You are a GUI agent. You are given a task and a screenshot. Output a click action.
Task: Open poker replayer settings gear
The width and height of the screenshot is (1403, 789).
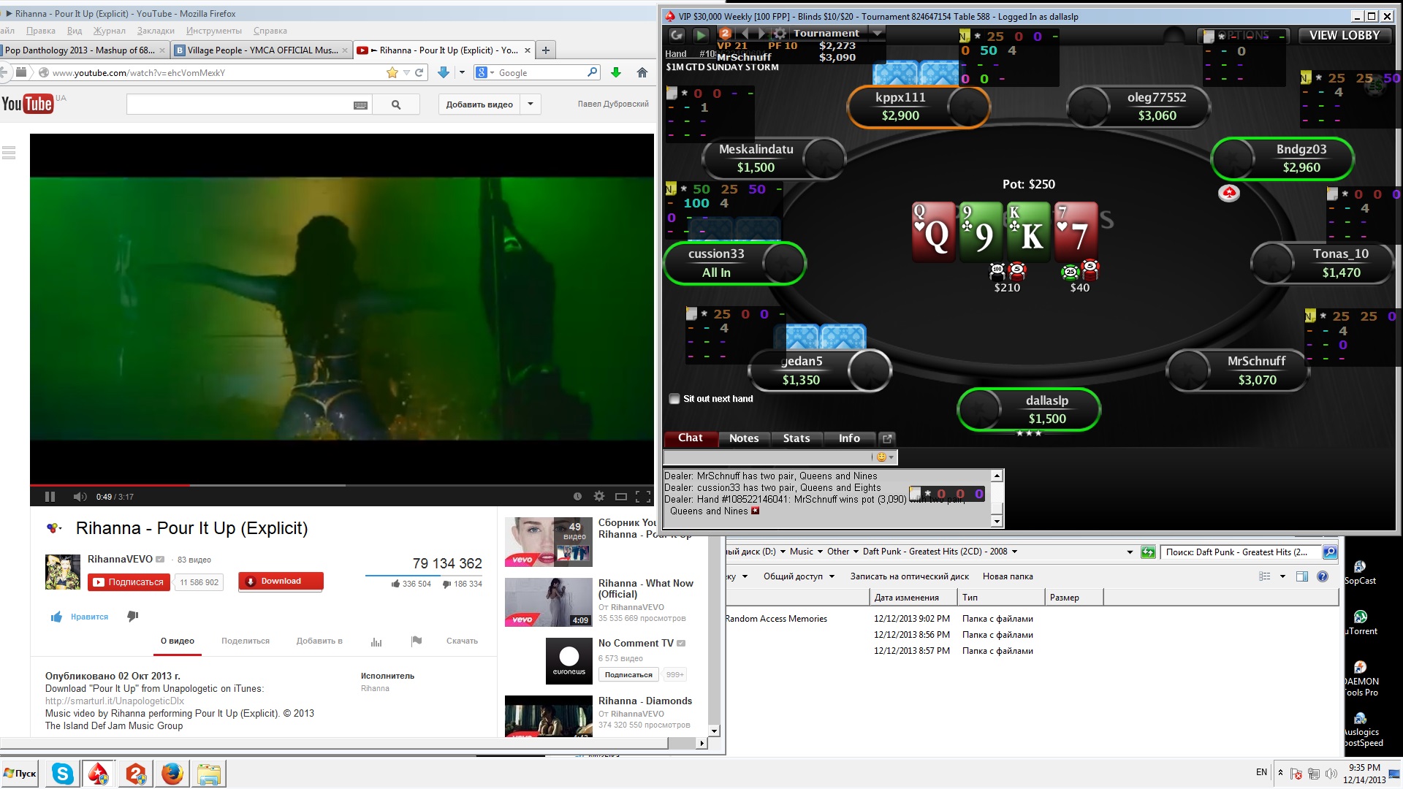pos(780,34)
